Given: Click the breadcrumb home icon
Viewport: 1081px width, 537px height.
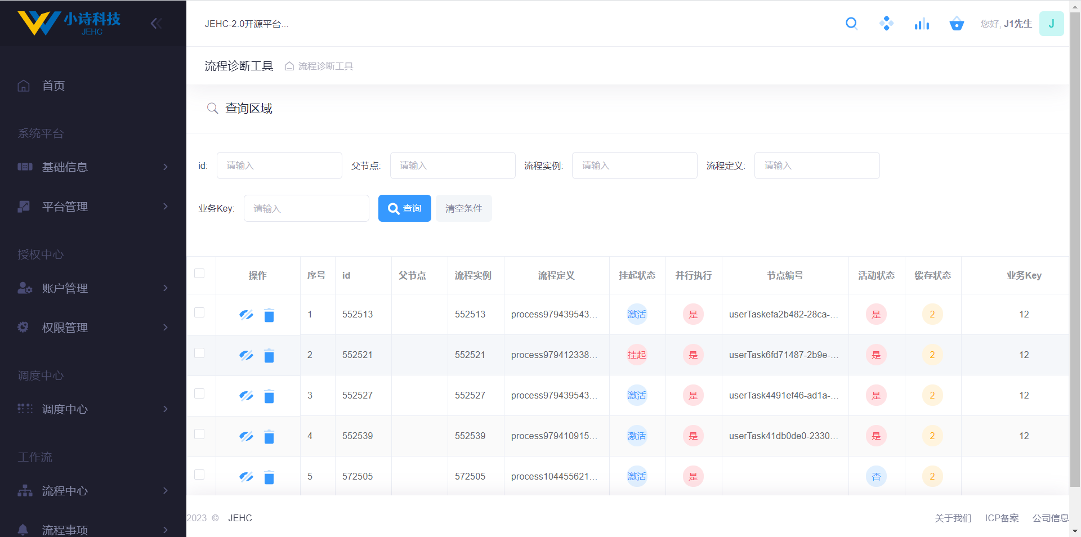Looking at the screenshot, I should 289,66.
